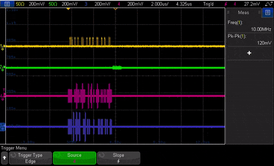Click the blue channel 3 burst waveform
This screenshot has height=166, width=274.
click(90, 126)
